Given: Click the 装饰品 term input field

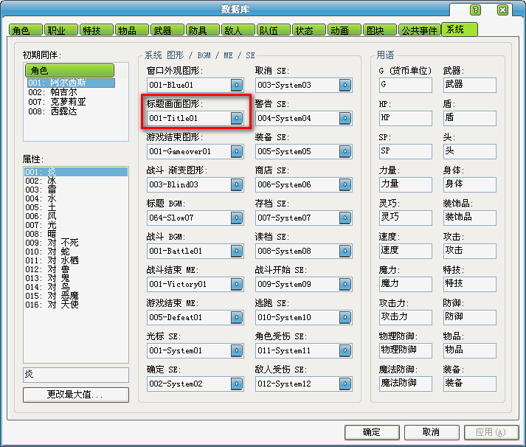Looking at the screenshot, I should click(470, 218).
